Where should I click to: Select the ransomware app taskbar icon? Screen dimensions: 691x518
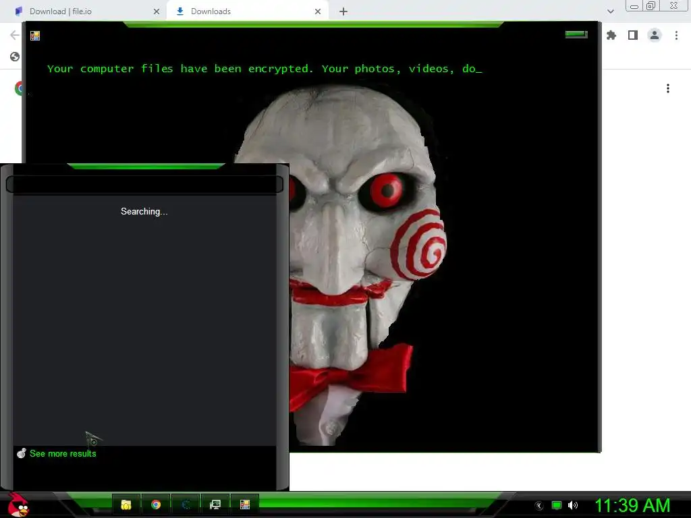click(x=244, y=505)
